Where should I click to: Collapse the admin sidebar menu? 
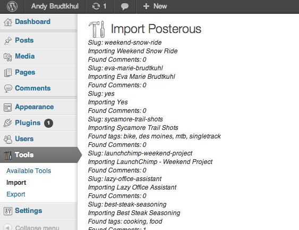click(x=31, y=227)
